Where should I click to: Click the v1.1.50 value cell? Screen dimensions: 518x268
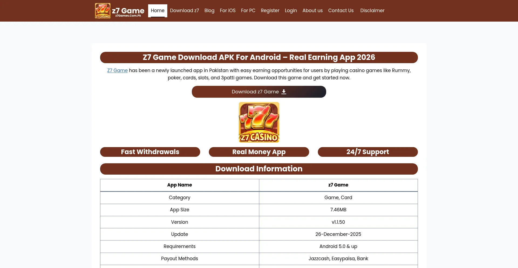(x=338, y=222)
